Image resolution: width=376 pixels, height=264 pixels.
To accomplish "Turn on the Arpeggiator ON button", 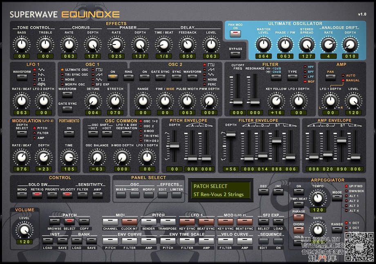I will click(298, 191).
